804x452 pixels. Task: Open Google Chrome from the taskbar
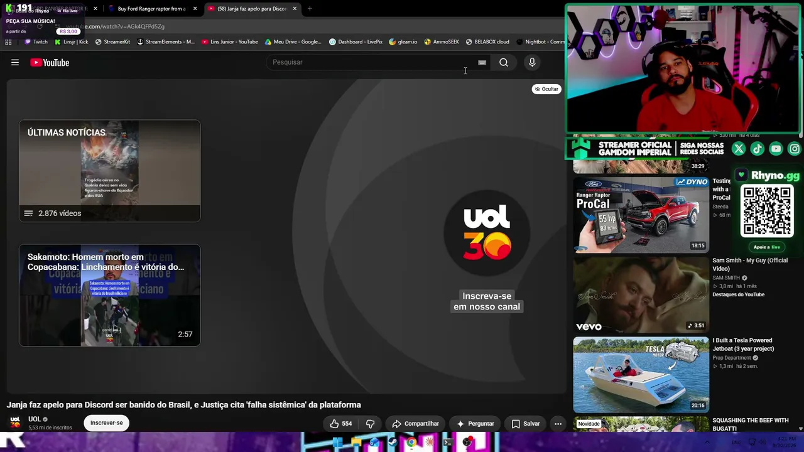pyautogui.click(x=411, y=443)
